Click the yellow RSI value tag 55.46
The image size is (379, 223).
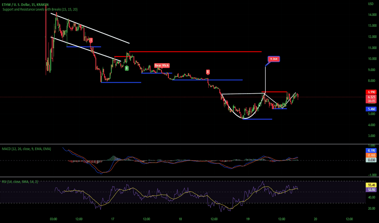[x=372, y=185]
